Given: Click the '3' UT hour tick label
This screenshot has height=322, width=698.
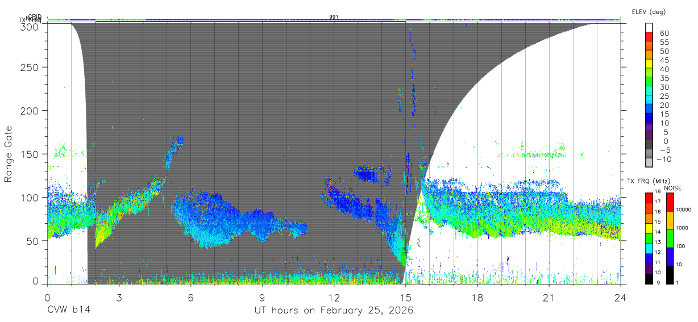Looking at the screenshot, I should pyautogui.click(x=119, y=298).
